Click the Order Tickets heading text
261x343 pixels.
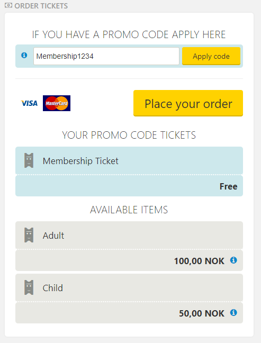coord(41,6)
